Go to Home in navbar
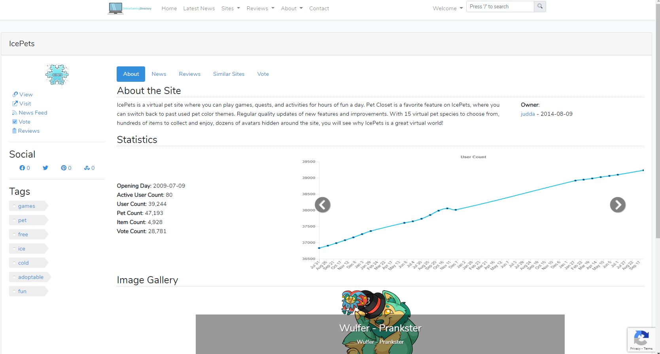This screenshot has width=660, height=354. pos(169,8)
